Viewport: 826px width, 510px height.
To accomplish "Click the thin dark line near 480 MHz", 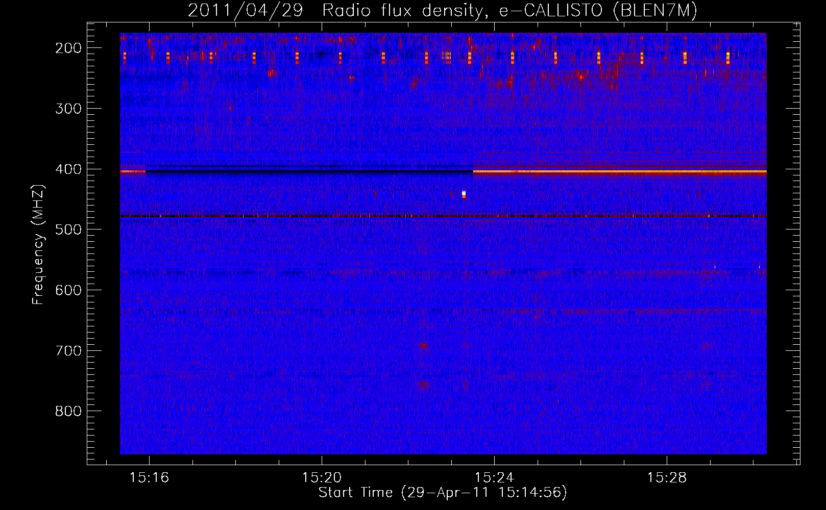I will tap(443, 216).
